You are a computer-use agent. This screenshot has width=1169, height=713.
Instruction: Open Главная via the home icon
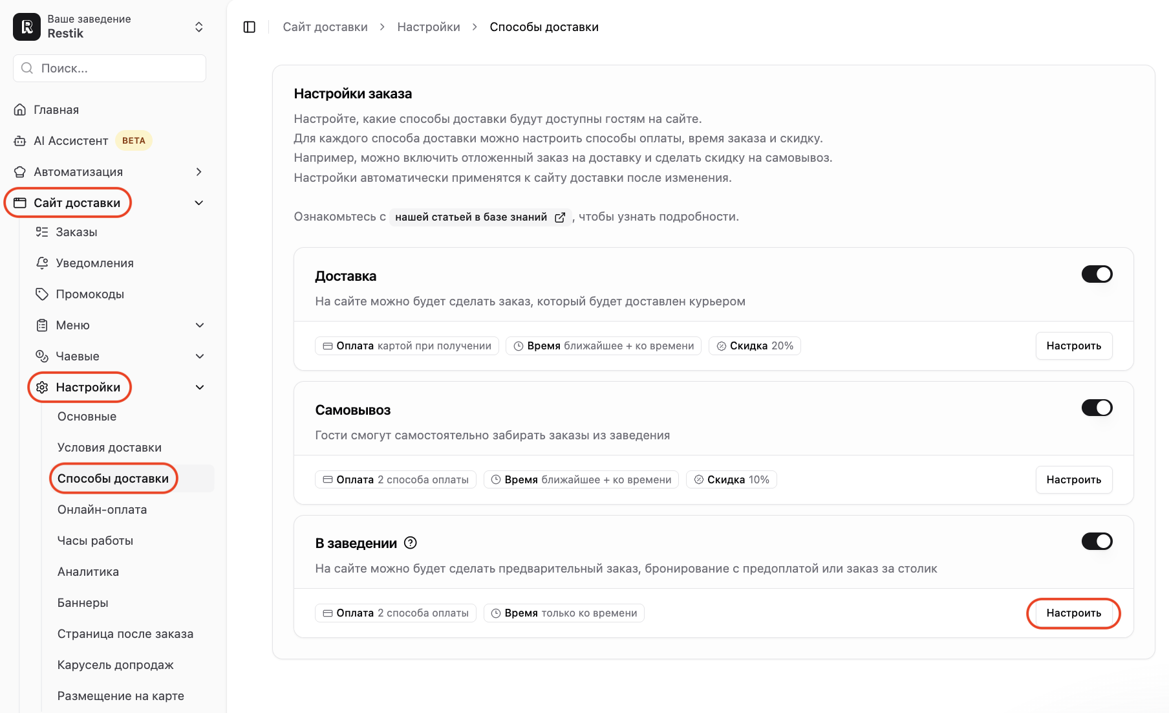click(20, 110)
